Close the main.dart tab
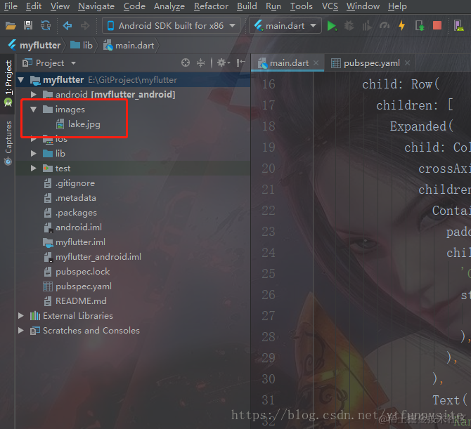 point(316,63)
